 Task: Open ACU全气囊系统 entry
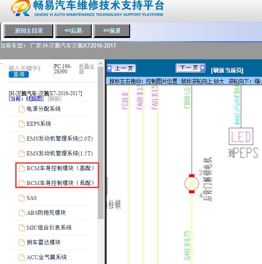[46, 257]
